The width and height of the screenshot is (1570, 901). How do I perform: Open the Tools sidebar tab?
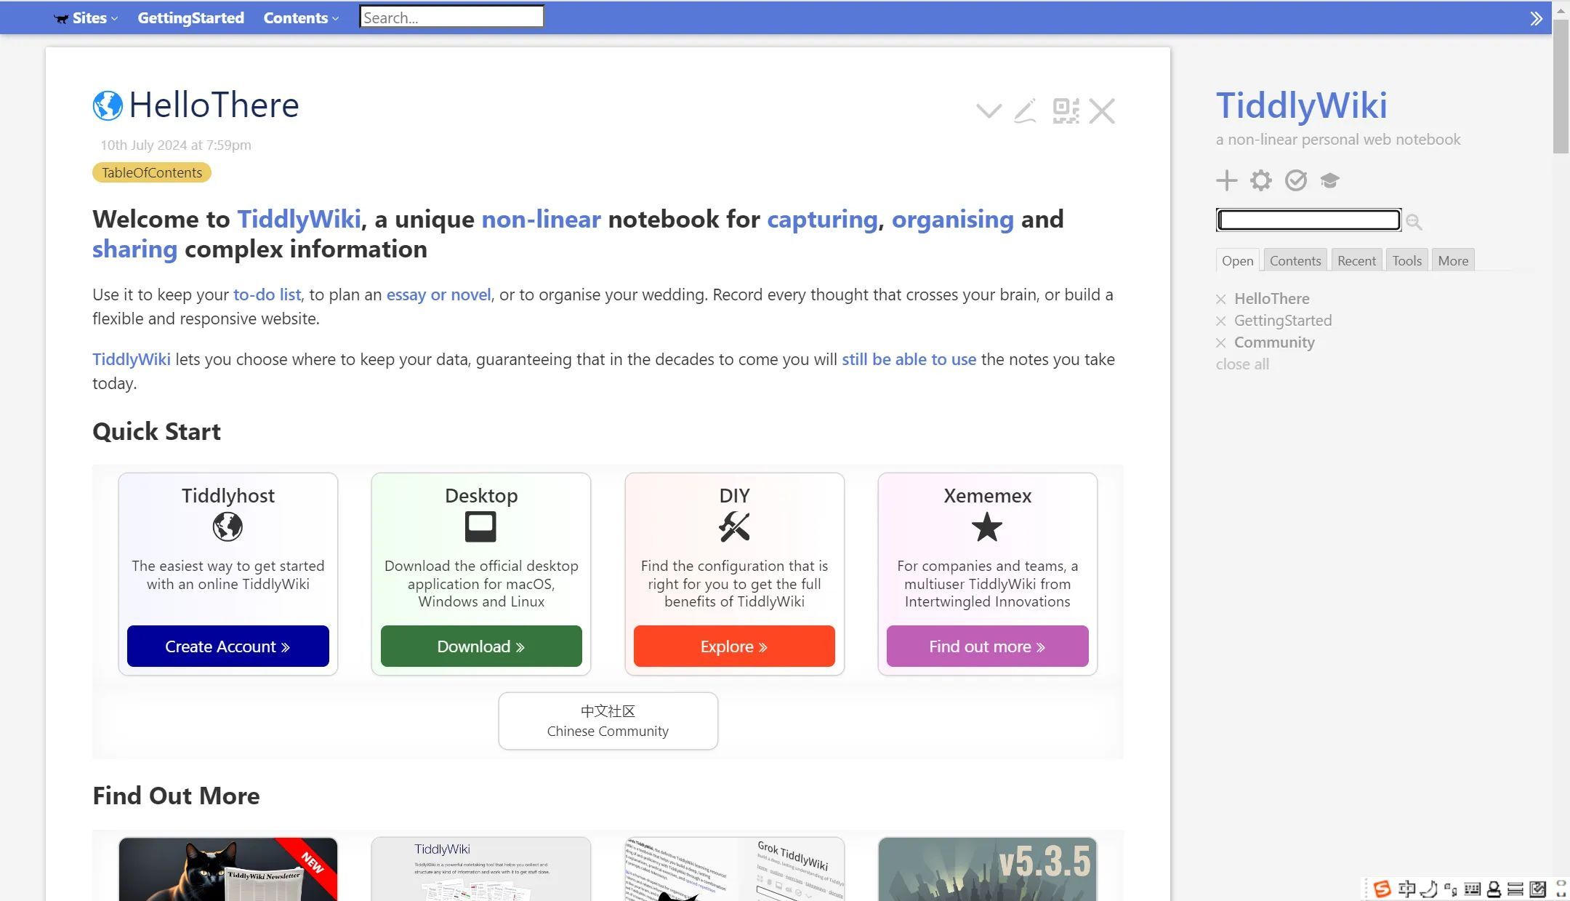(1406, 260)
